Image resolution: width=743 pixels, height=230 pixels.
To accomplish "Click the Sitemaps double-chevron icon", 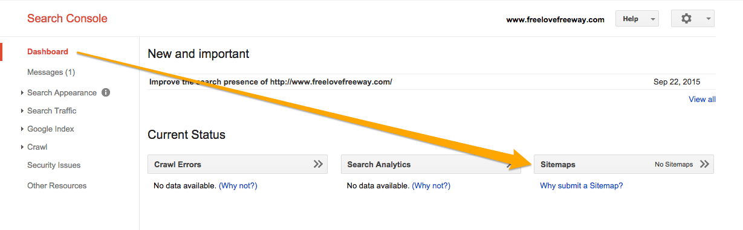I will pos(704,164).
